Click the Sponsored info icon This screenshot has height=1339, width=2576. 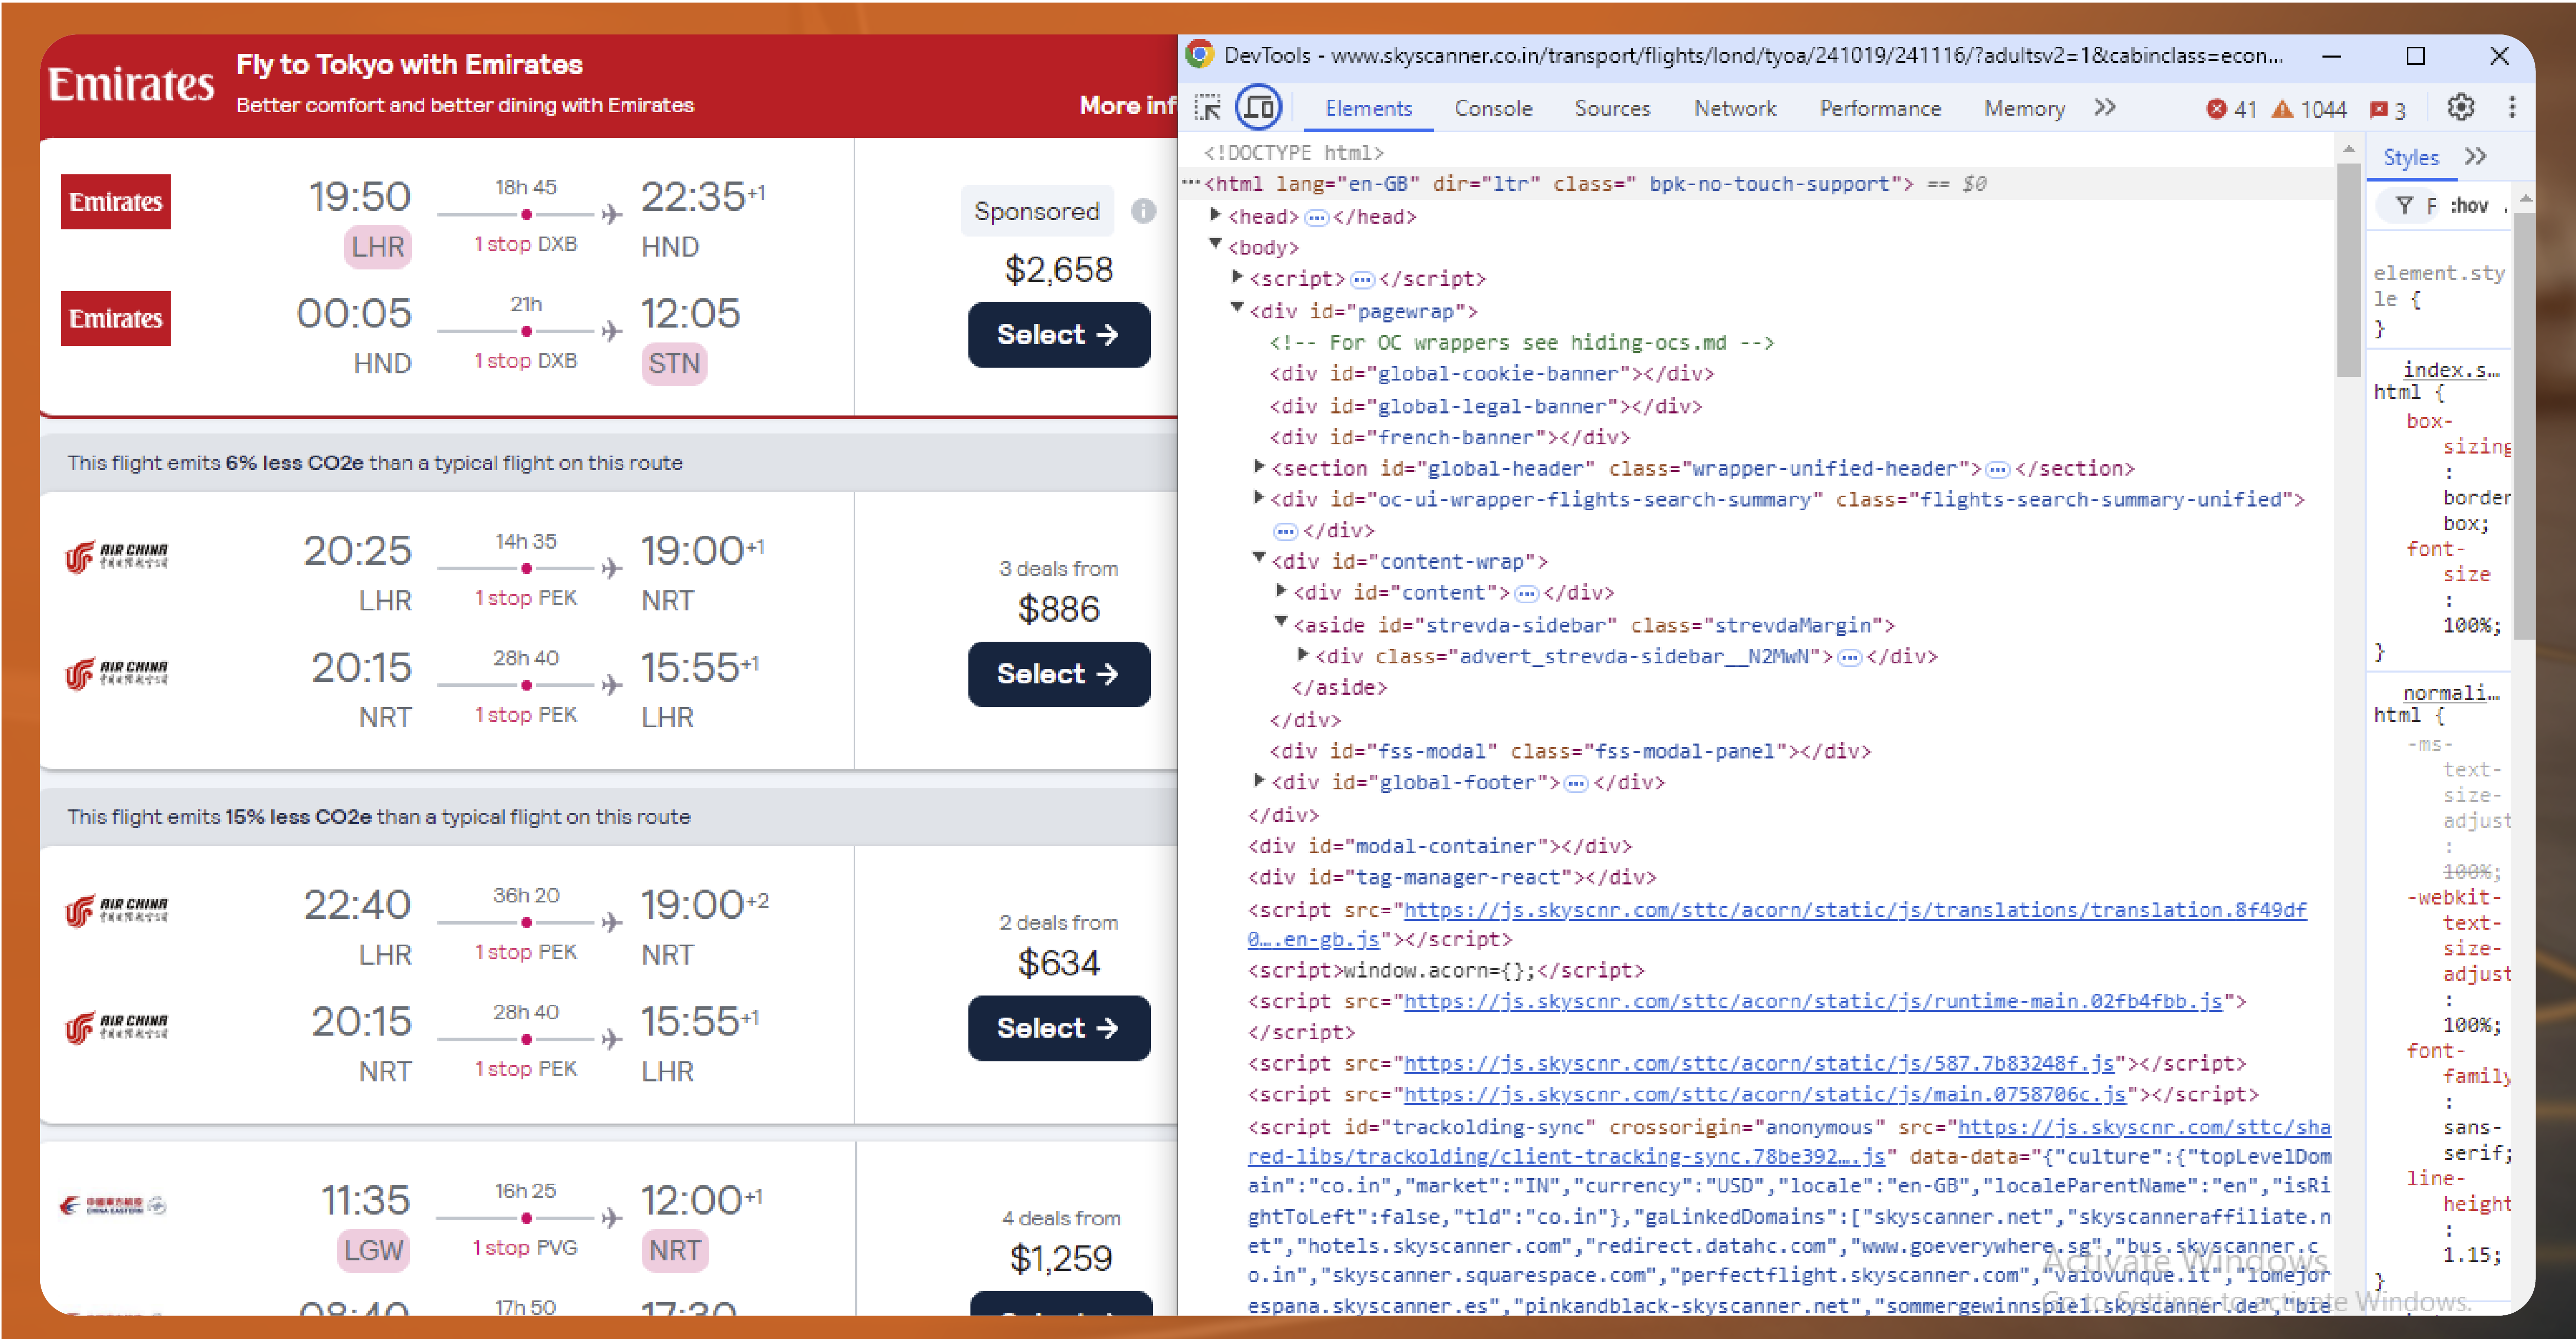pos(1144,211)
